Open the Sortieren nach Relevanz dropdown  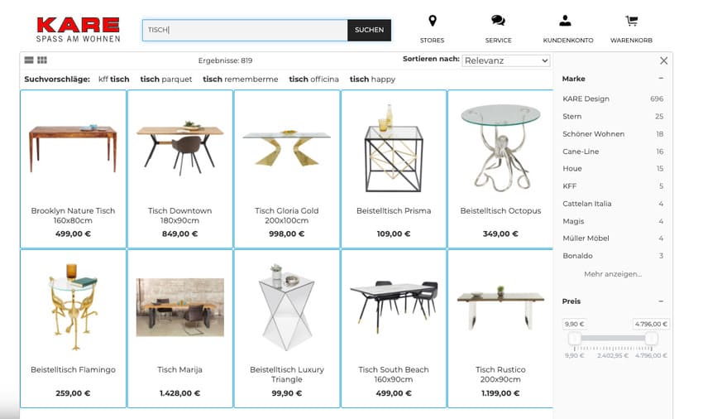[x=506, y=60]
